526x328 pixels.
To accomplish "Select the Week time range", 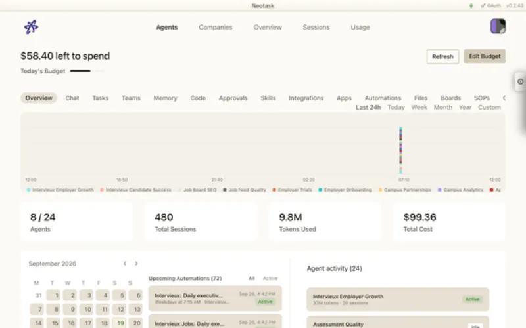I will pyautogui.click(x=419, y=107).
